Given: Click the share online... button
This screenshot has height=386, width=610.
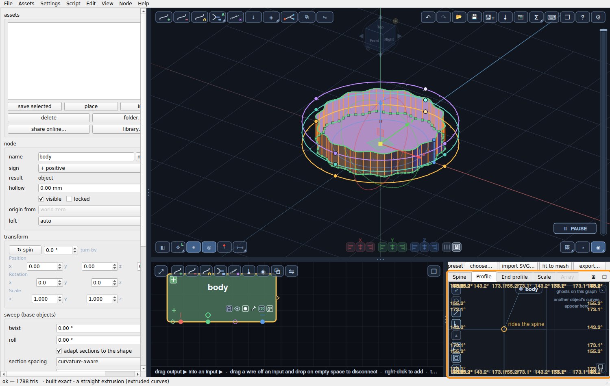Looking at the screenshot, I should pyautogui.click(x=49, y=129).
